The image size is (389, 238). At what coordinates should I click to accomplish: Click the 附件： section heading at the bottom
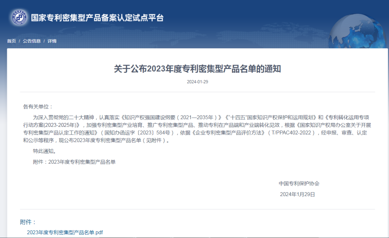(28, 222)
